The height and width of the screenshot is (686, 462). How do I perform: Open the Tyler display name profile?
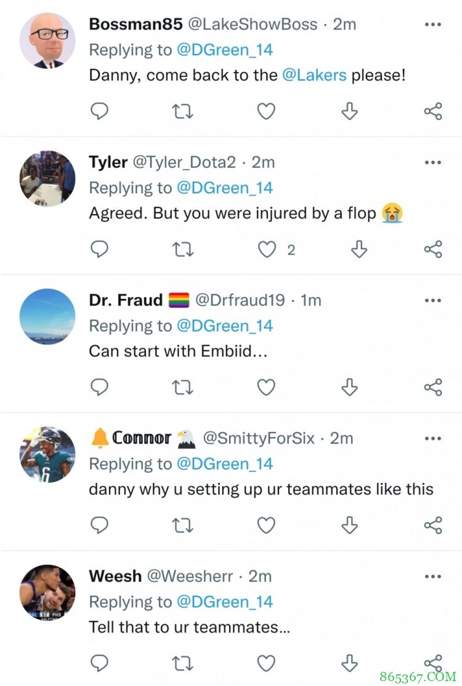click(x=108, y=162)
